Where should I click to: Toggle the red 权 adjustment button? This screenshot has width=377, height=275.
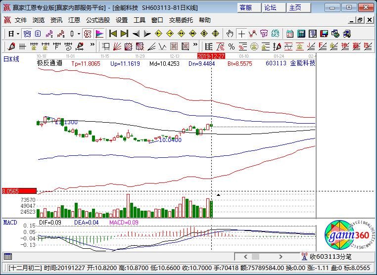pyautogui.click(x=88, y=34)
